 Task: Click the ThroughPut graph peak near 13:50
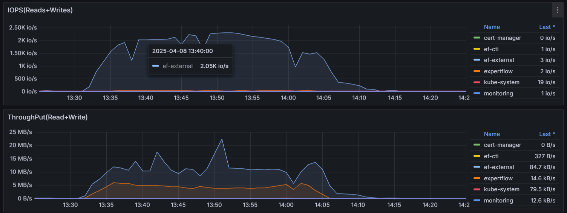(222, 139)
